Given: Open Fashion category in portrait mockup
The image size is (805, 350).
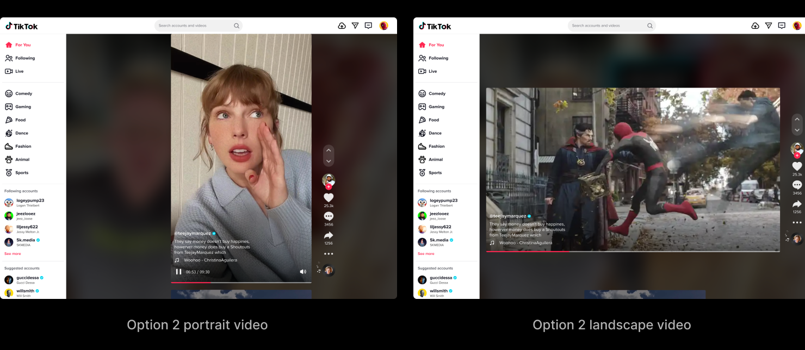Looking at the screenshot, I should (x=18, y=146).
